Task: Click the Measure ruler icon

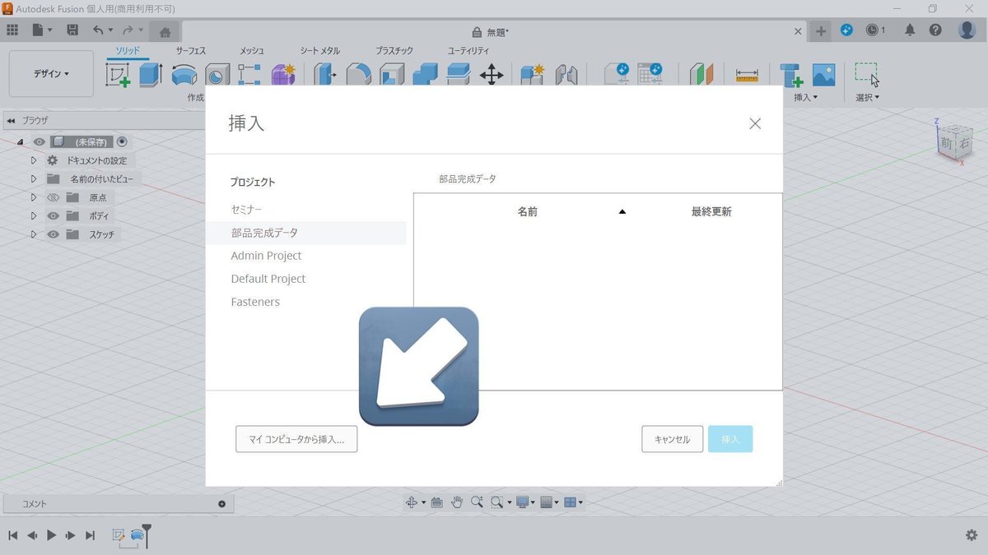Action: pos(747,75)
